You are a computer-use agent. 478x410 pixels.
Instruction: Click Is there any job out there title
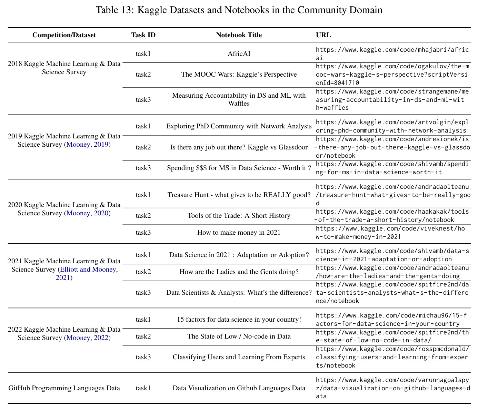click(x=239, y=147)
